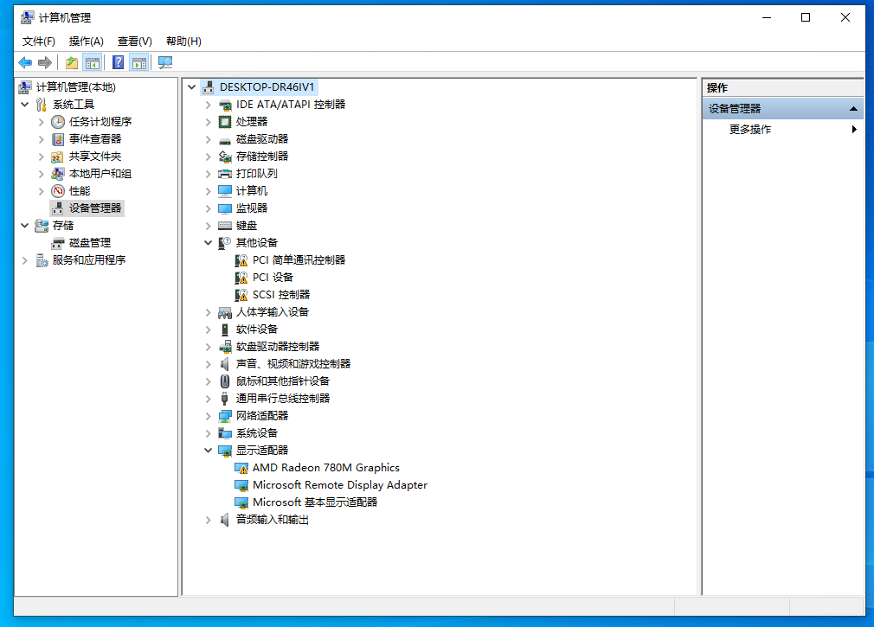
Task: Click the 音频输入和输出 speaker icon
Action: click(x=225, y=520)
